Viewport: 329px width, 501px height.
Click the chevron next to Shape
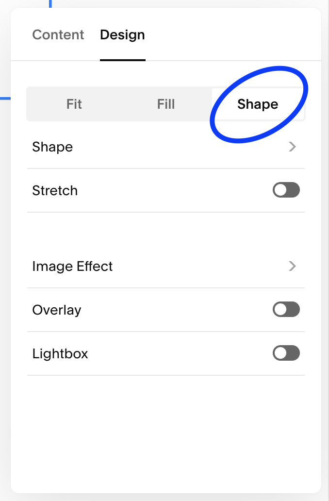pyautogui.click(x=292, y=147)
